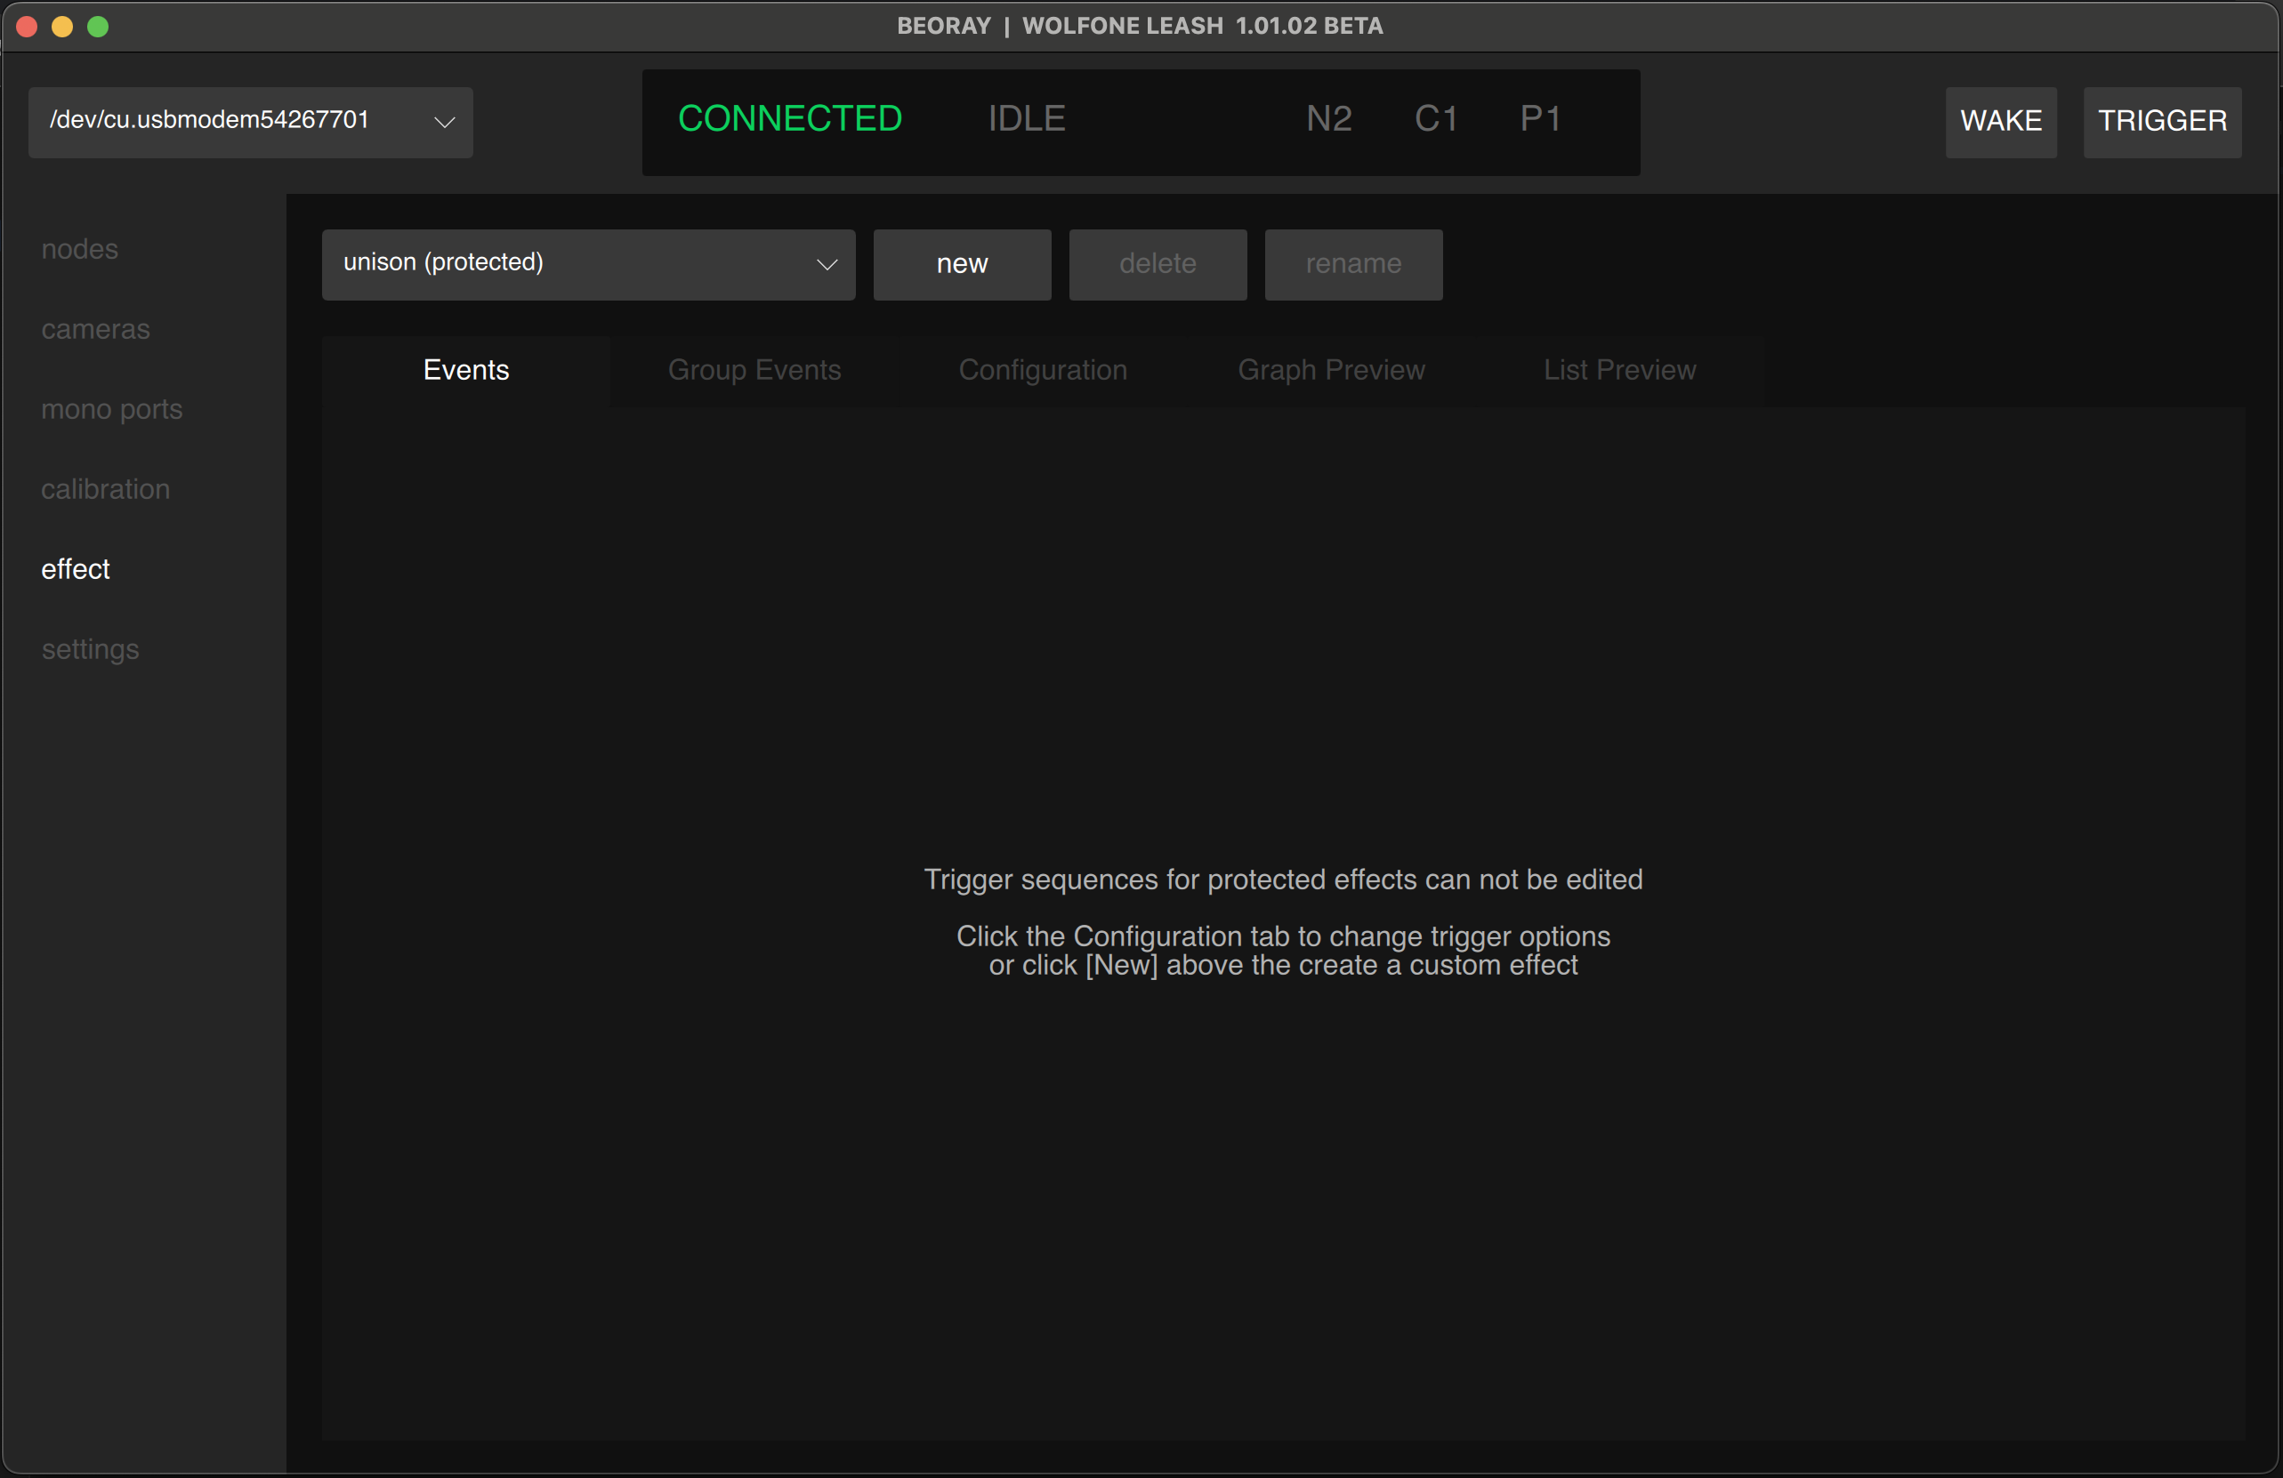Click the rename button
Screen dimensions: 2283x1478
click(x=1352, y=264)
